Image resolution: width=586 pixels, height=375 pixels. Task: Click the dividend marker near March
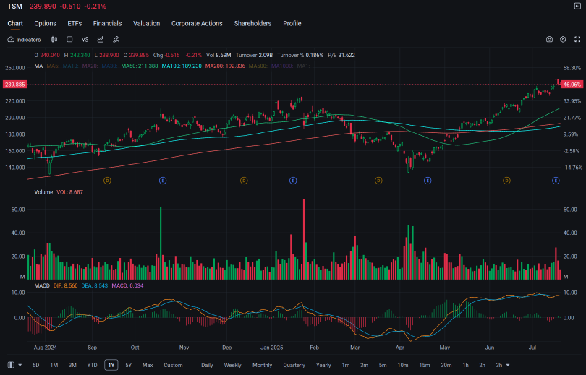tap(378, 181)
